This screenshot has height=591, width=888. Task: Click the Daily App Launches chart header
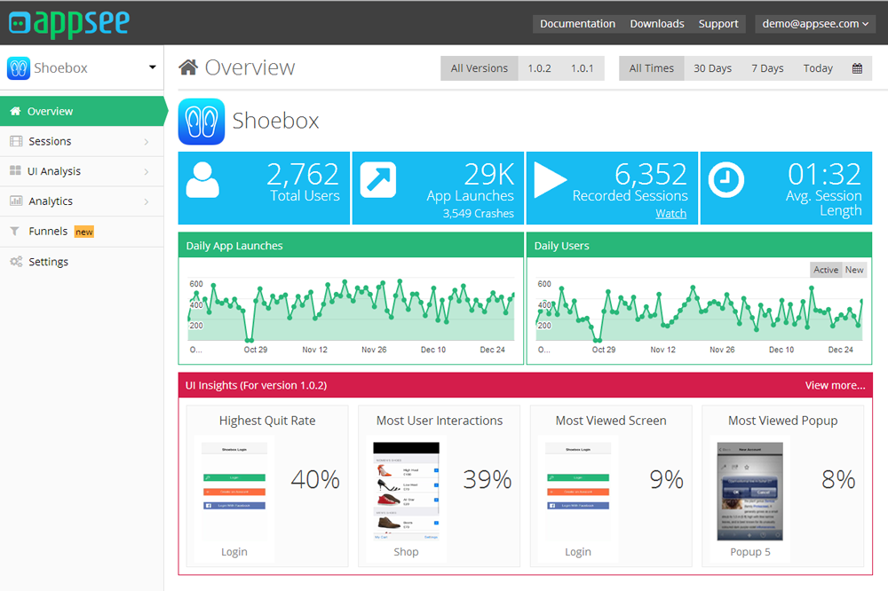(x=351, y=245)
